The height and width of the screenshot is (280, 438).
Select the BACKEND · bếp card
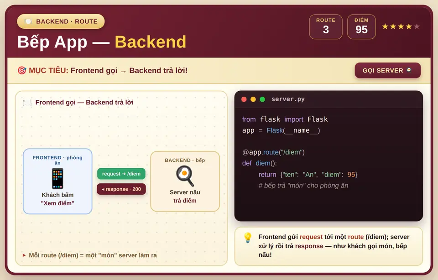point(185,181)
